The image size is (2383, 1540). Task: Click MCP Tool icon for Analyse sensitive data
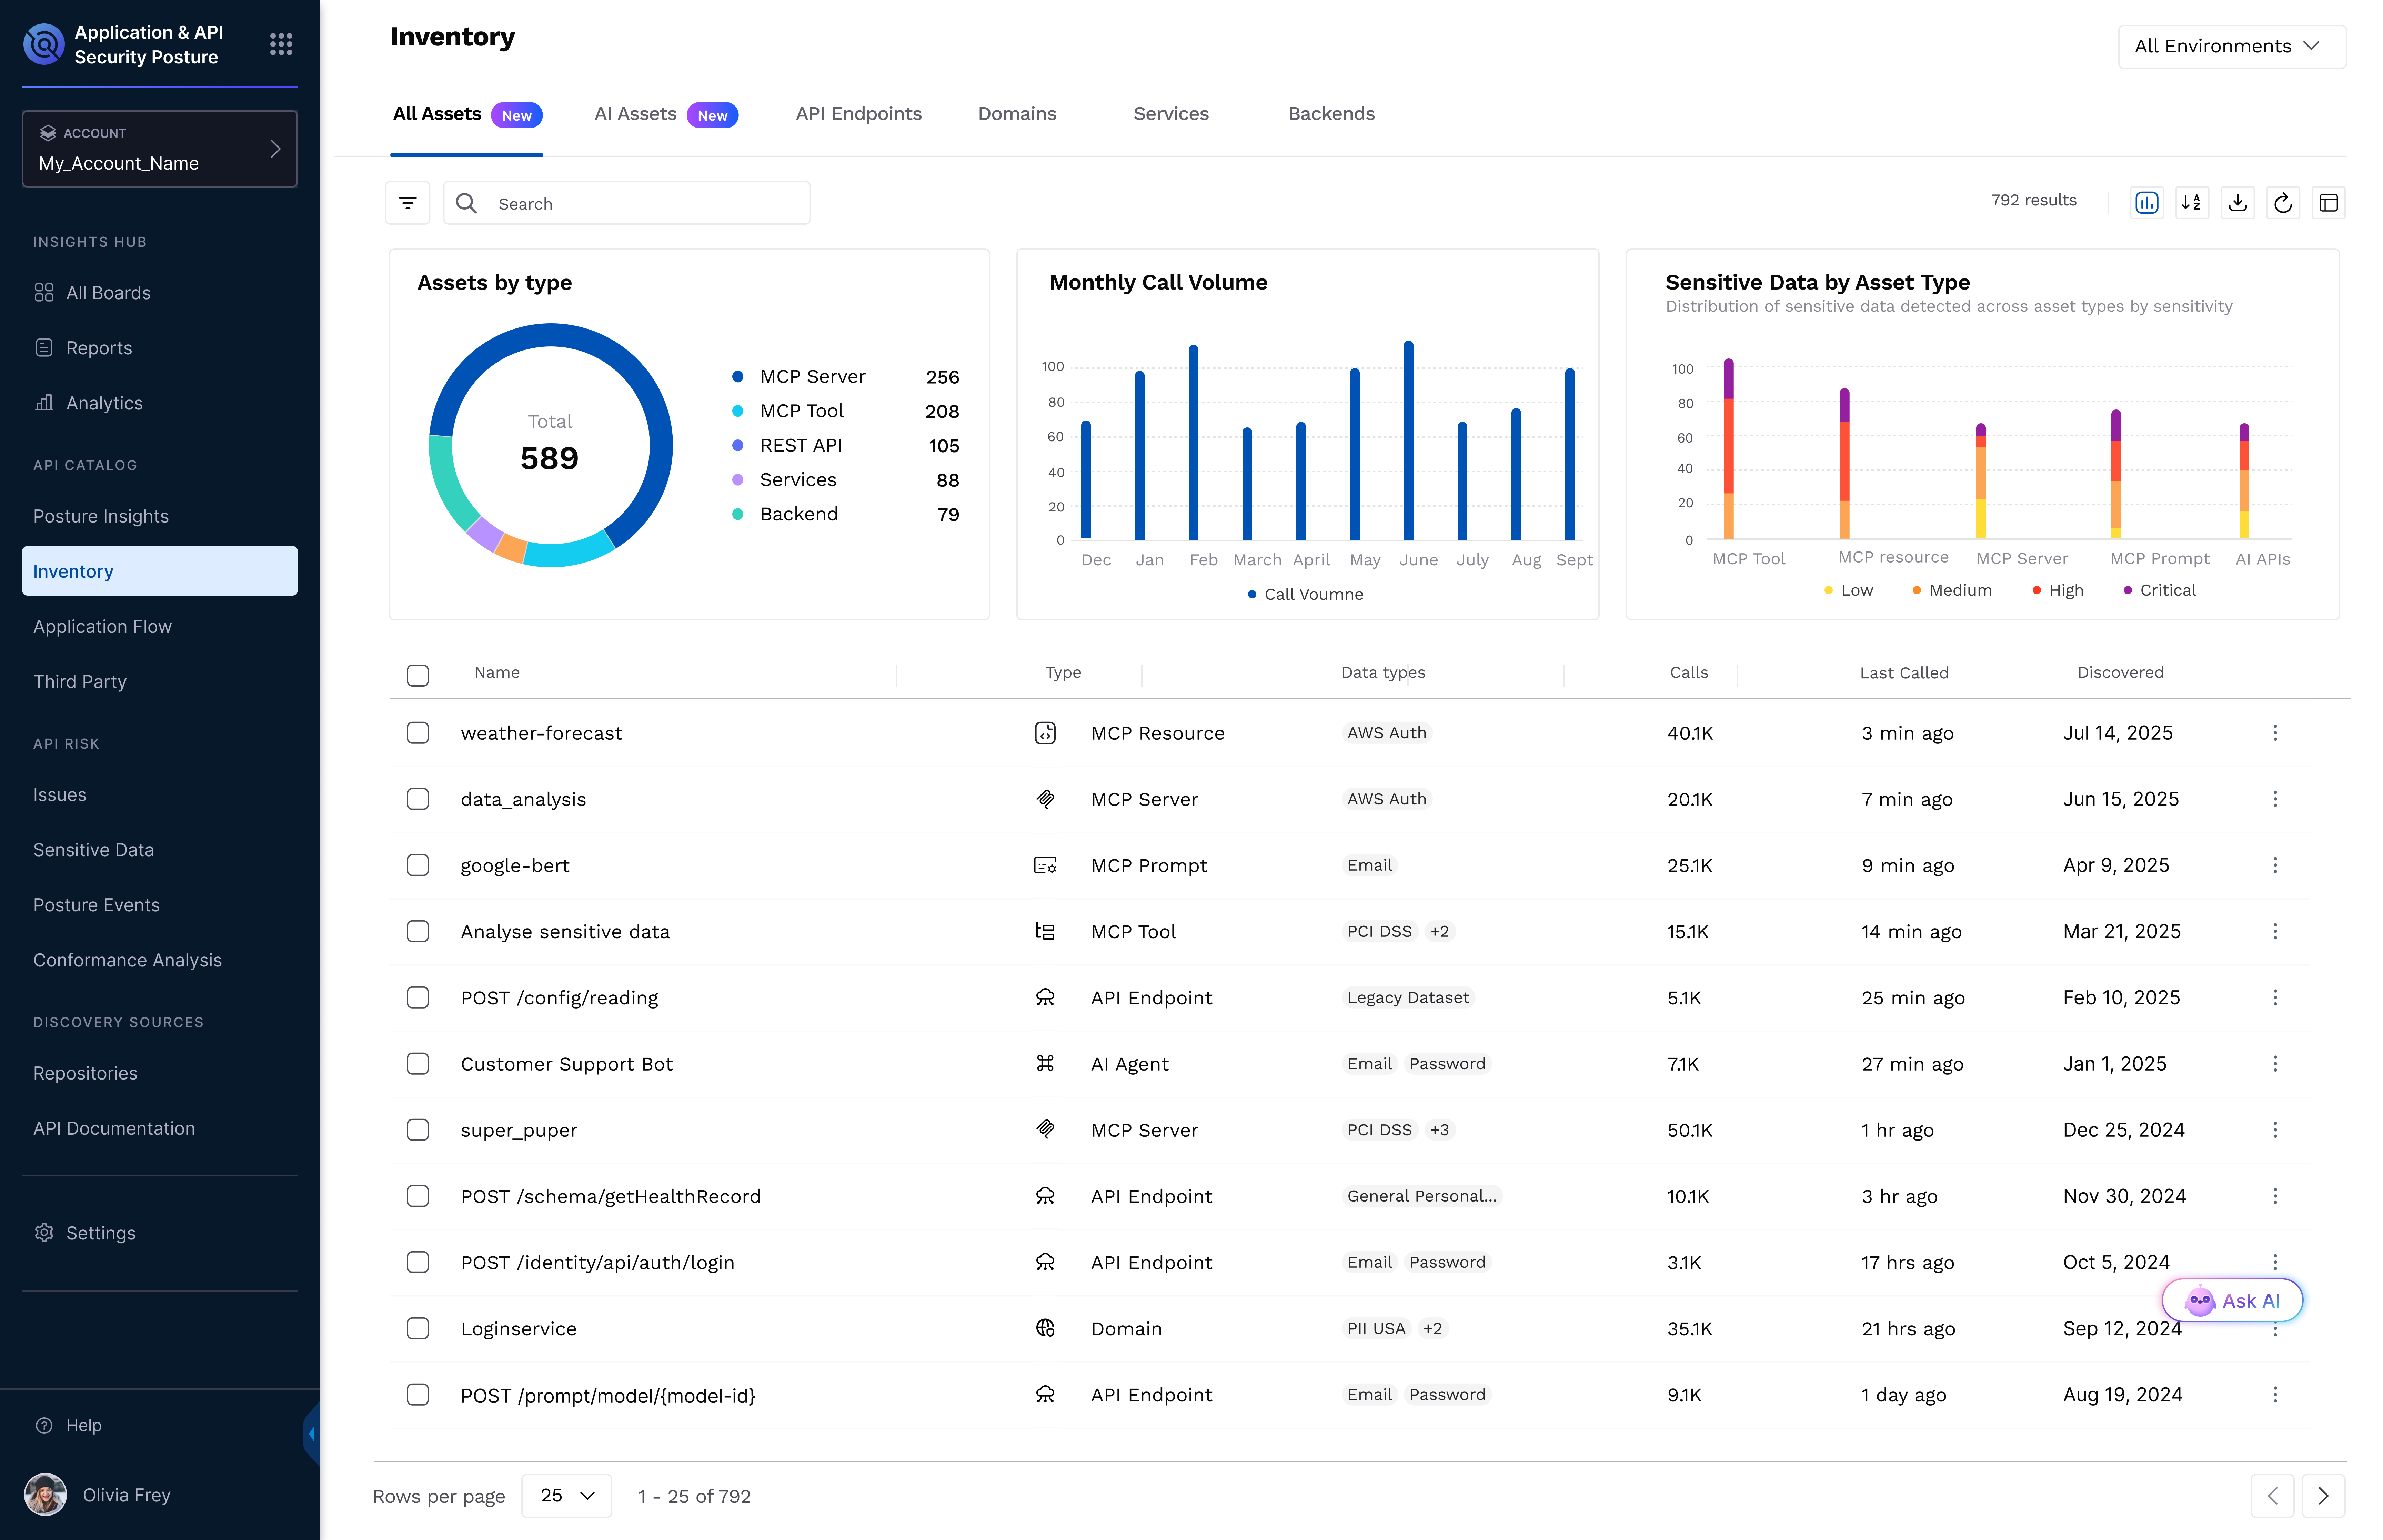[x=1045, y=931]
